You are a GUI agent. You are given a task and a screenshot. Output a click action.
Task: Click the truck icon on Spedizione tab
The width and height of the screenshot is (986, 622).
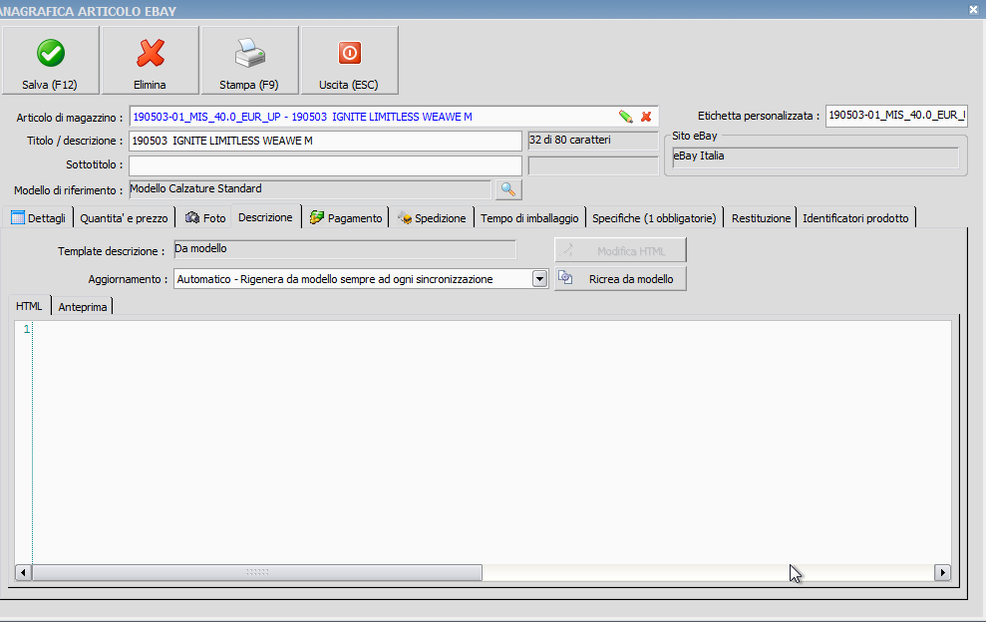(x=405, y=217)
